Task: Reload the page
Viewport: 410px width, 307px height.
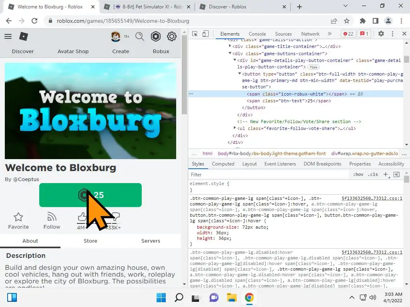Action: [34, 21]
